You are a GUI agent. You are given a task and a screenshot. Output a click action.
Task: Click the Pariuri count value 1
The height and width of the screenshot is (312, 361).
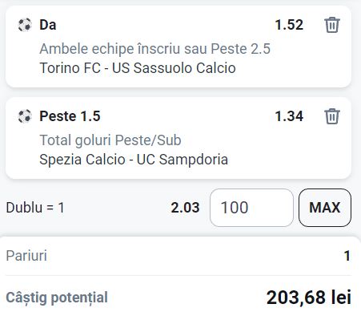[347, 256]
